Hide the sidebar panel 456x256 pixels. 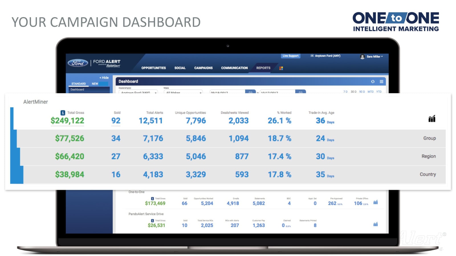pos(104,78)
